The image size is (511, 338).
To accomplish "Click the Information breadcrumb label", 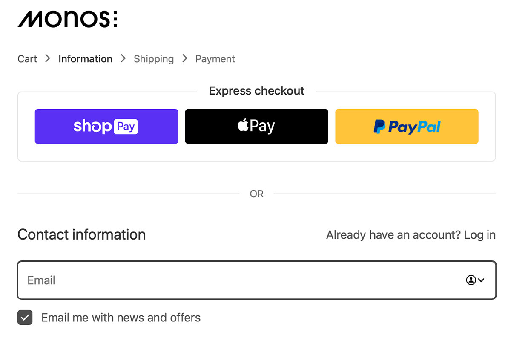I will click(85, 58).
